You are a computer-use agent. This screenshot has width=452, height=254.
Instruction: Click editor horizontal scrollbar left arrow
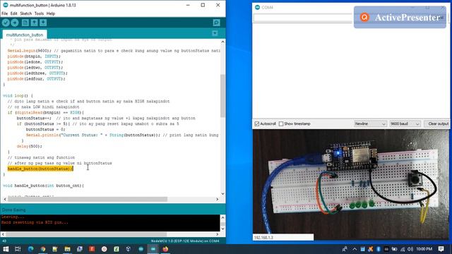tap(5, 199)
